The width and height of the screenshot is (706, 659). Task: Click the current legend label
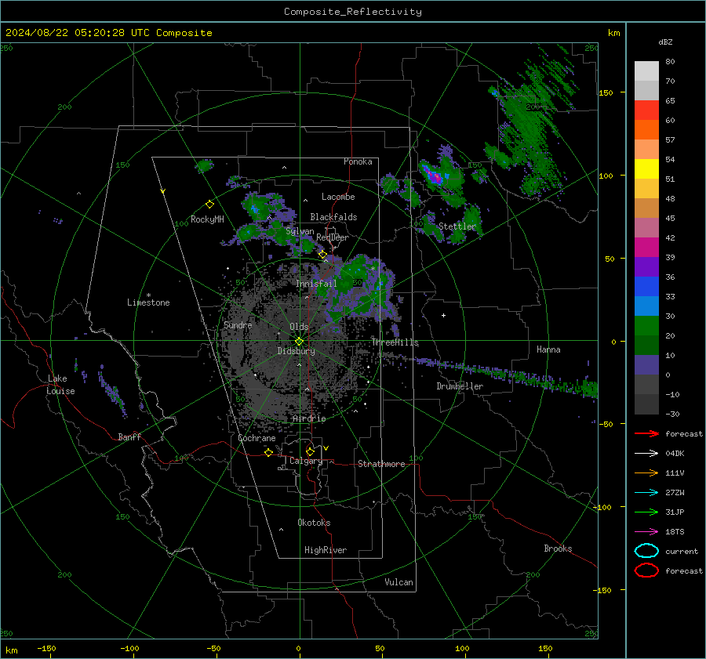(x=682, y=551)
